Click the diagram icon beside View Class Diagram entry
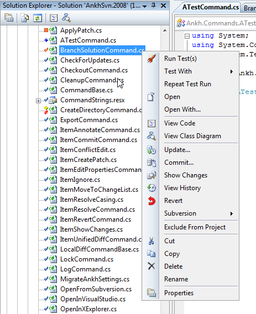The height and width of the screenshot is (314, 256). point(151,136)
